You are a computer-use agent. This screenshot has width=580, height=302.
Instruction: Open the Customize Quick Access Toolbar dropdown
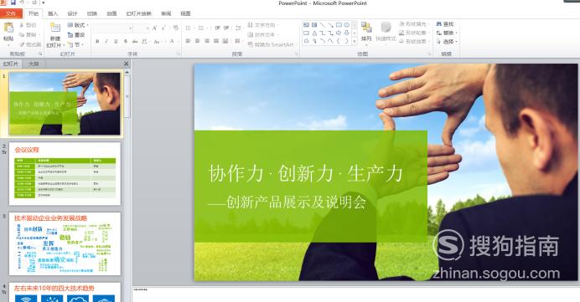tap(44, 3)
